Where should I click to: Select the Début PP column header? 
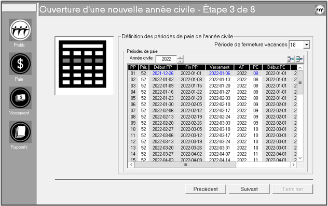(x=163, y=67)
